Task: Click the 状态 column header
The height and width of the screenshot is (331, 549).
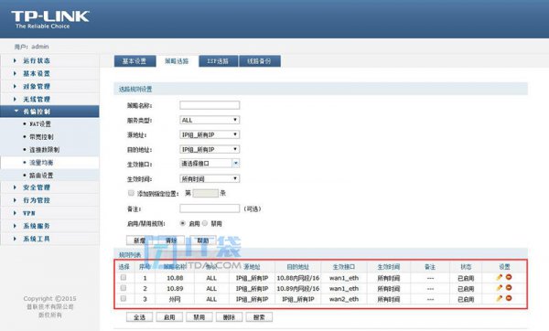Action: 466,267
